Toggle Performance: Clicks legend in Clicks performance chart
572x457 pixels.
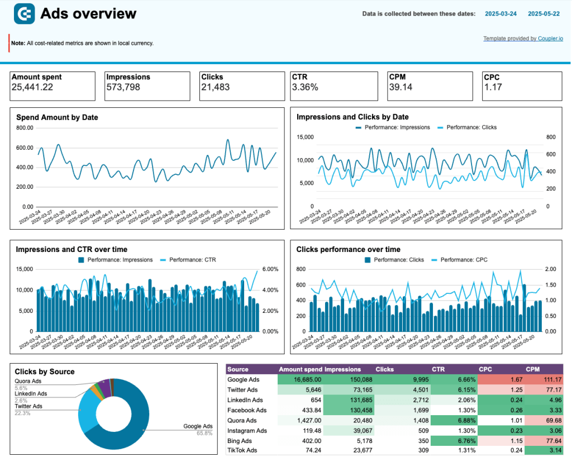(394, 260)
